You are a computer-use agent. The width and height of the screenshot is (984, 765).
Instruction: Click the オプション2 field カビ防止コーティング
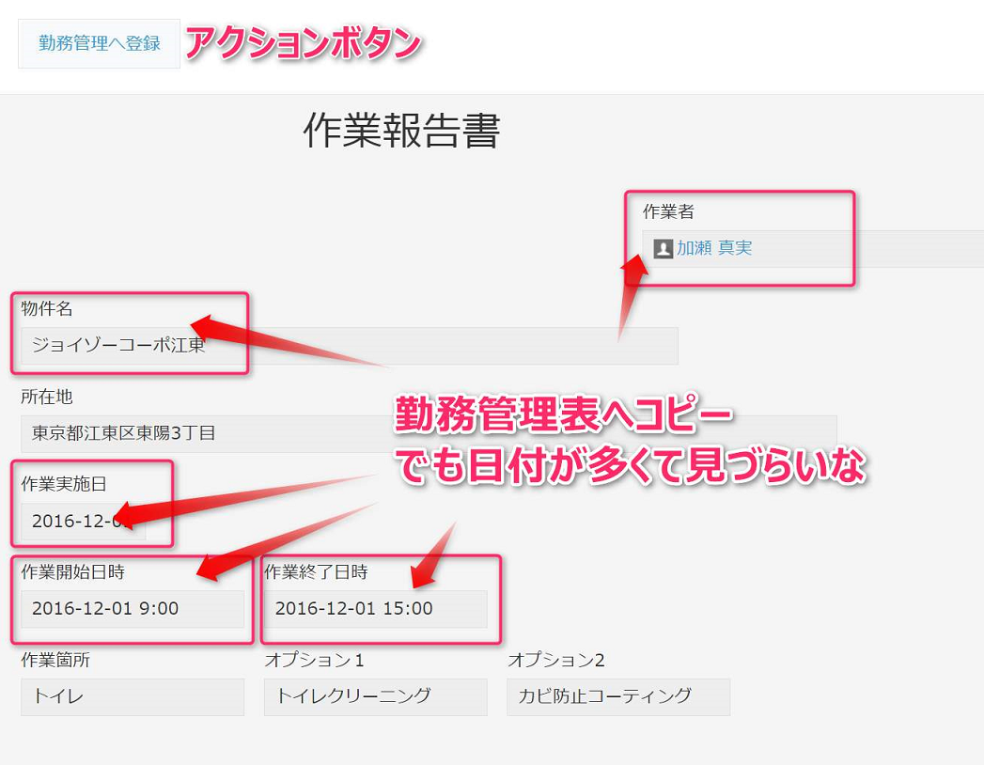(x=618, y=696)
